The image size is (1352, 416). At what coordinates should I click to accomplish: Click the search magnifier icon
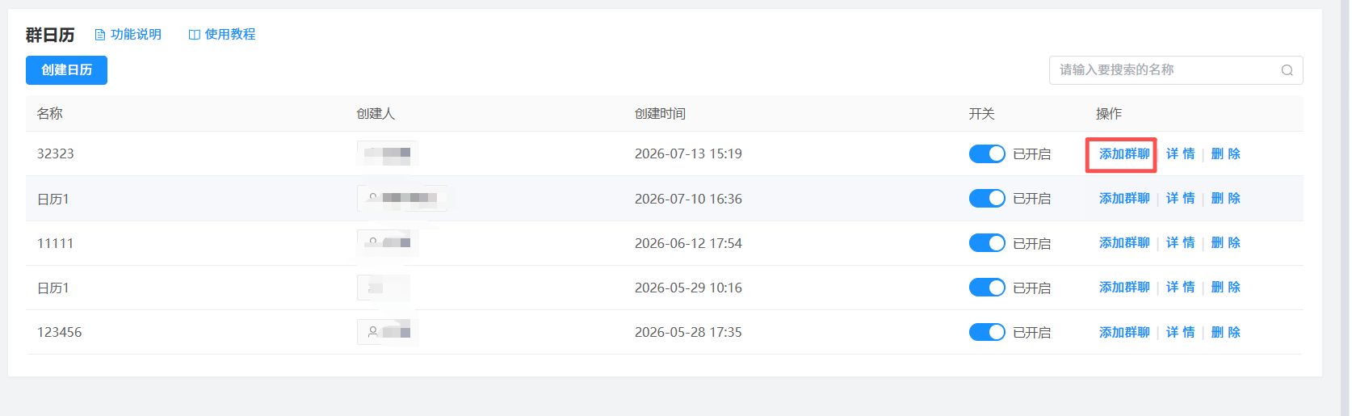1287,70
